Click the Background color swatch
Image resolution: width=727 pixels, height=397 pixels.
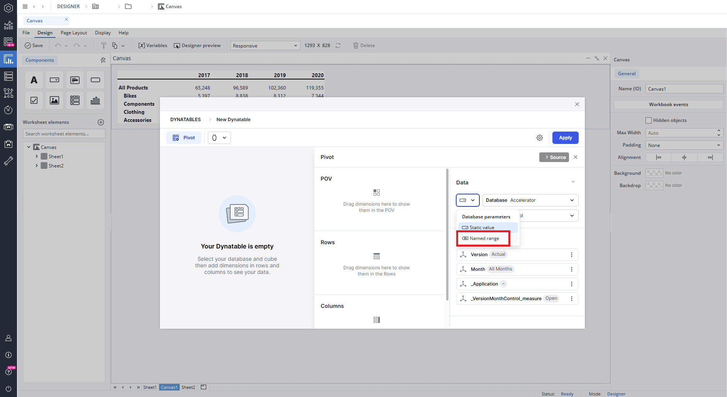(x=654, y=173)
